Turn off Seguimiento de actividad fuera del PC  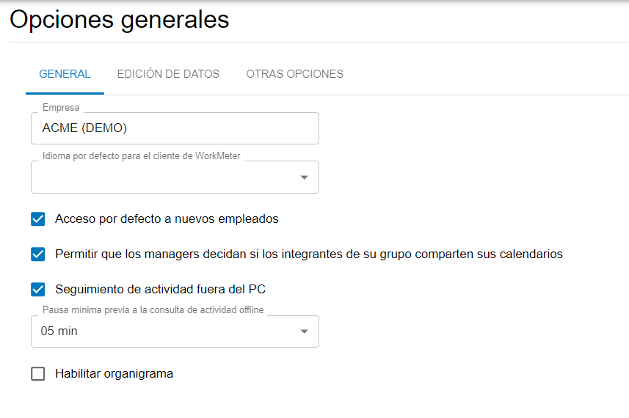[38, 289]
